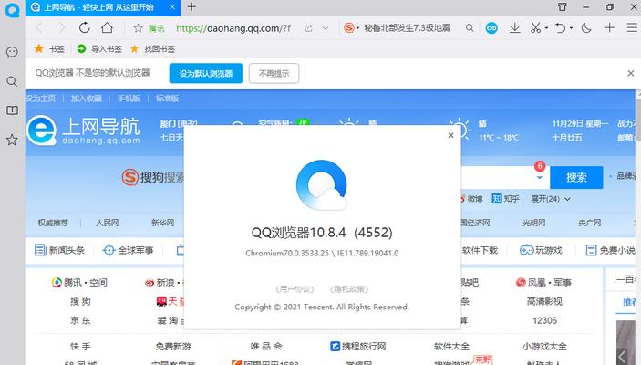The image size is (641, 365).
Task: Open the 央广网 link
Action: pyautogui.click(x=590, y=223)
